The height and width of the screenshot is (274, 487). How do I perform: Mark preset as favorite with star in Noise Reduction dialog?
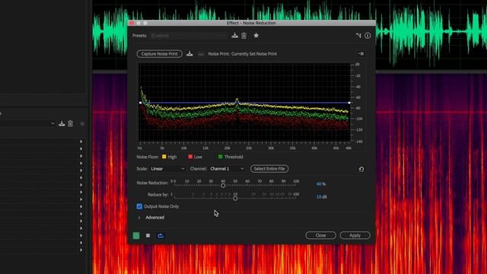click(256, 36)
